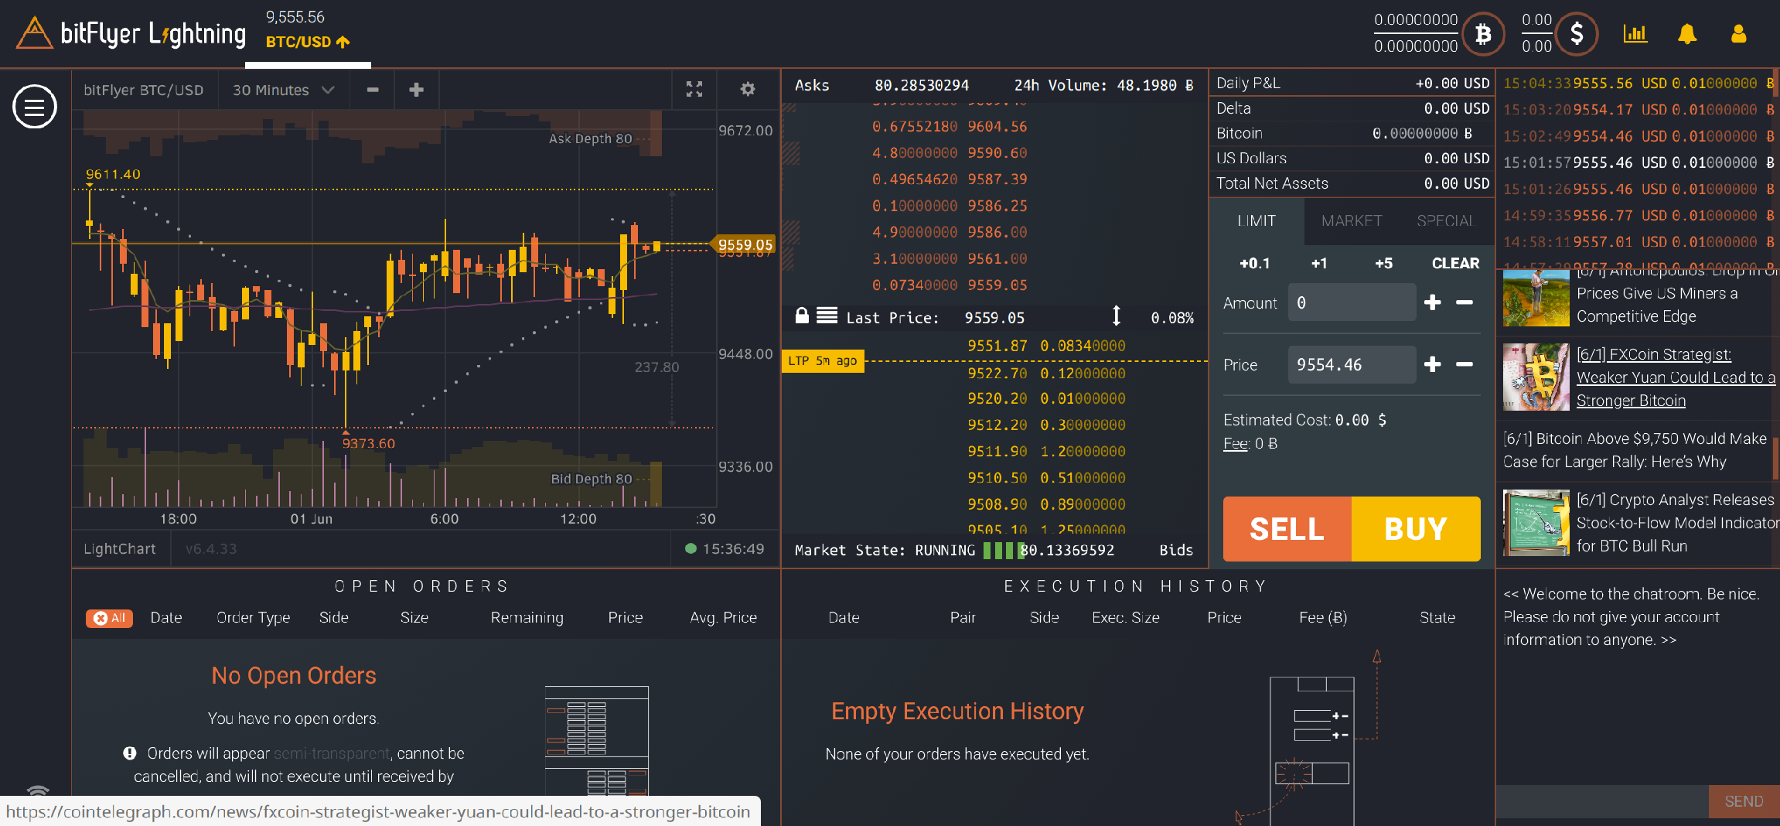Zoom out chart with minus icon
Viewport: 1780px width, 826px height.
point(373,90)
